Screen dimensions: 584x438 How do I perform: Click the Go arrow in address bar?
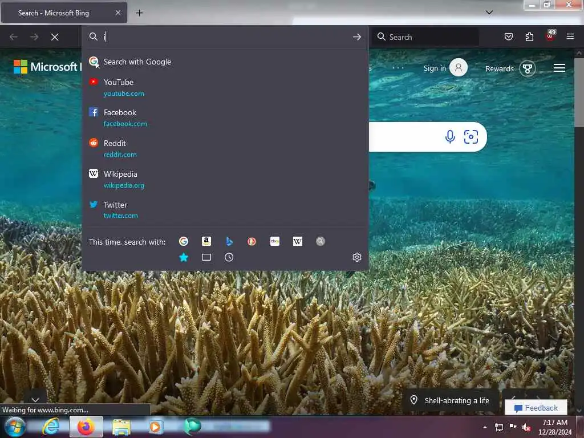pyautogui.click(x=357, y=37)
